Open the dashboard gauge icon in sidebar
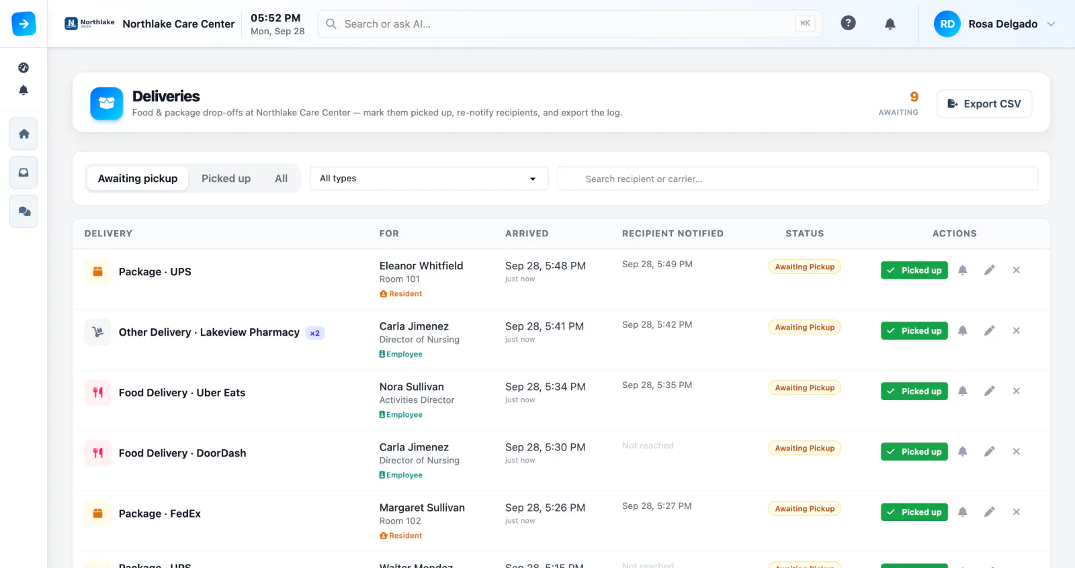1075x568 pixels. [x=24, y=68]
